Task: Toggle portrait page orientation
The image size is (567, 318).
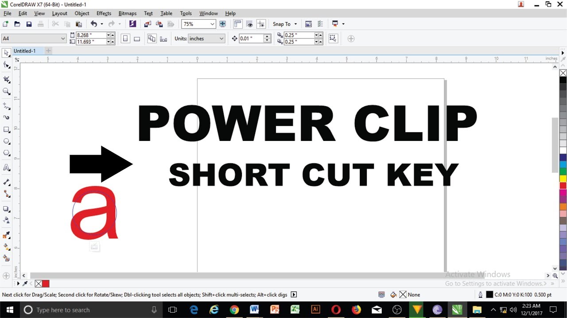Action: tap(125, 38)
